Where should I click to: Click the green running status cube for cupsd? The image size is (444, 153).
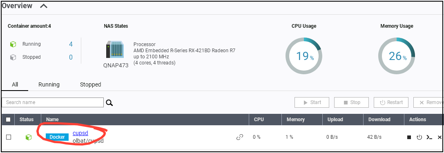29,137
